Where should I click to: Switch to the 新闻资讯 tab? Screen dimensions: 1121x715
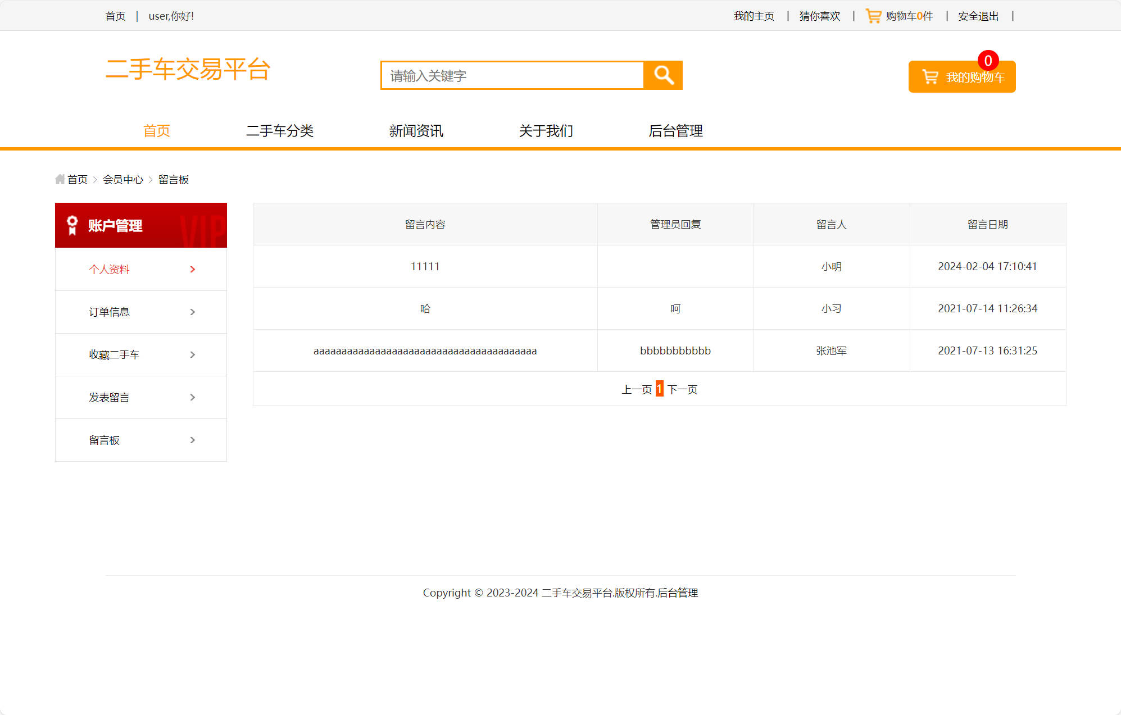coord(416,131)
